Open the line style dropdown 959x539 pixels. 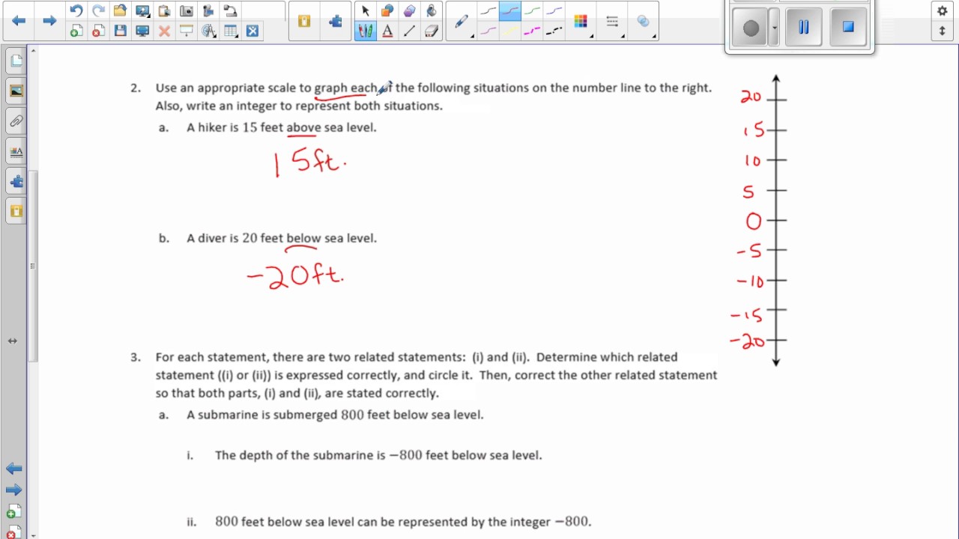[613, 22]
